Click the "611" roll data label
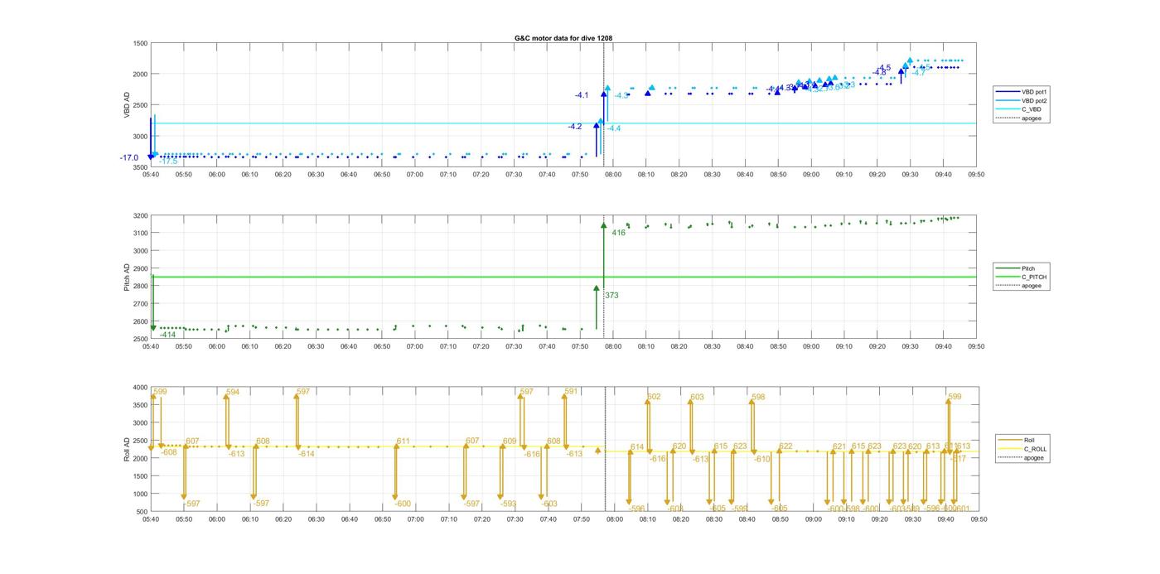Image resolution: width=1160 pixels, height=574 pixels. (x=403, y=441)
